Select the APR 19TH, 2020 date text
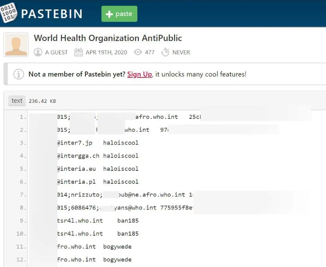326x267 pixels. (106, 52)
